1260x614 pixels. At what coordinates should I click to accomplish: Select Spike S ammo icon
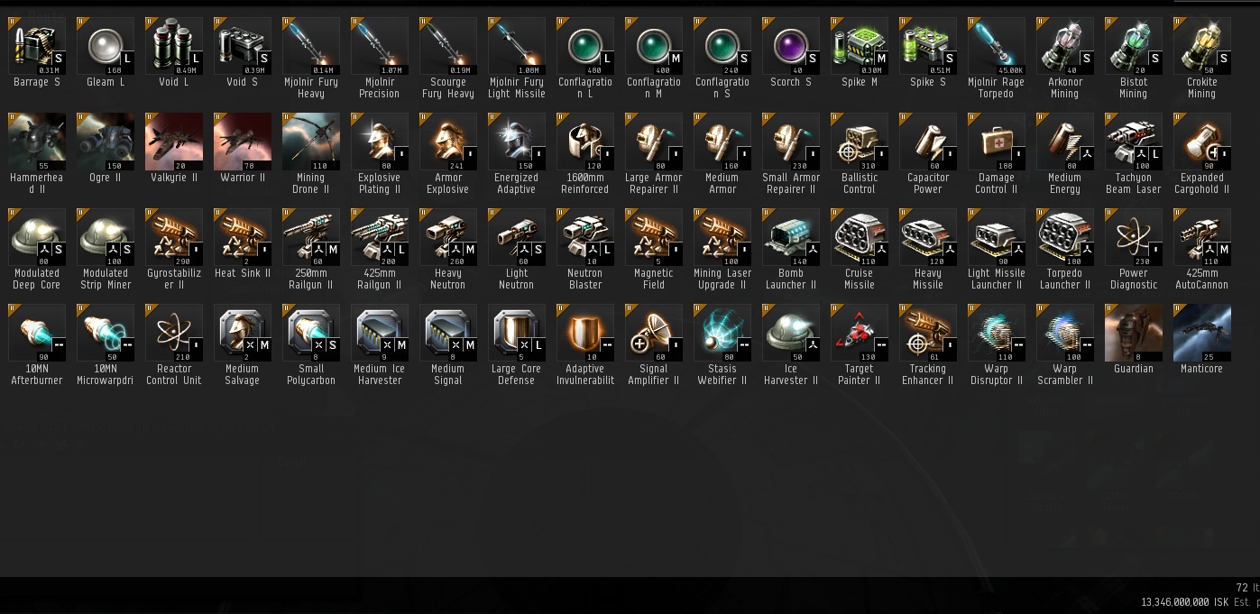click(928, 46)
